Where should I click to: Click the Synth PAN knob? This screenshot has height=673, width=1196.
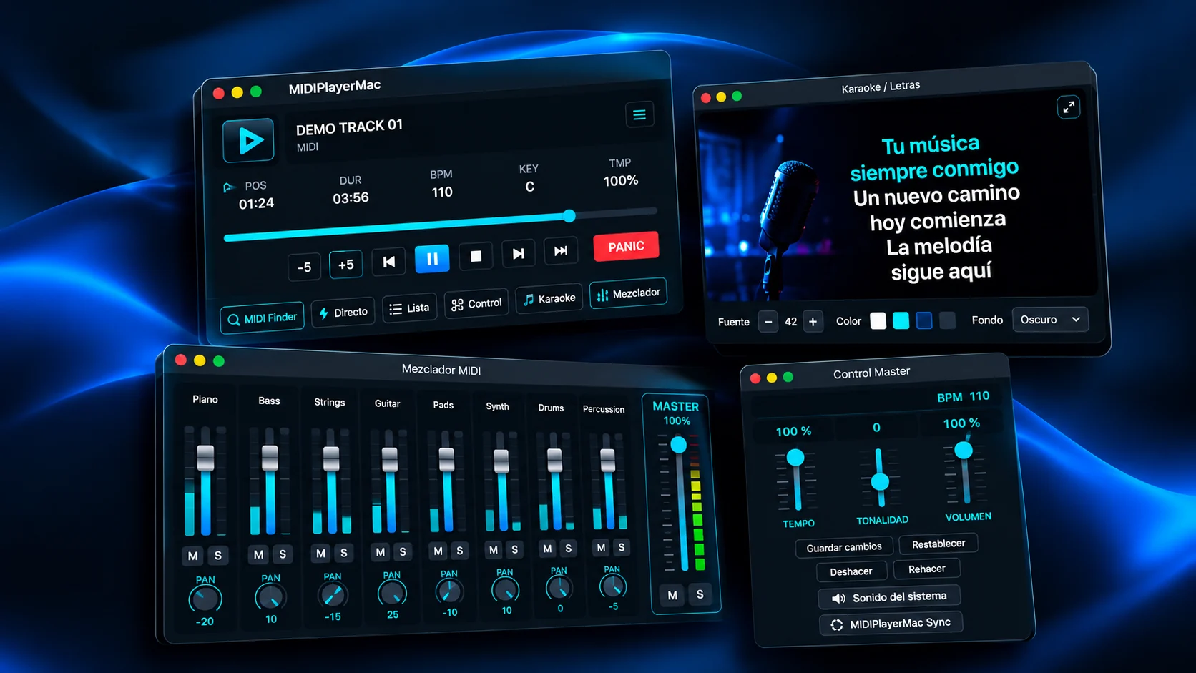505,590
